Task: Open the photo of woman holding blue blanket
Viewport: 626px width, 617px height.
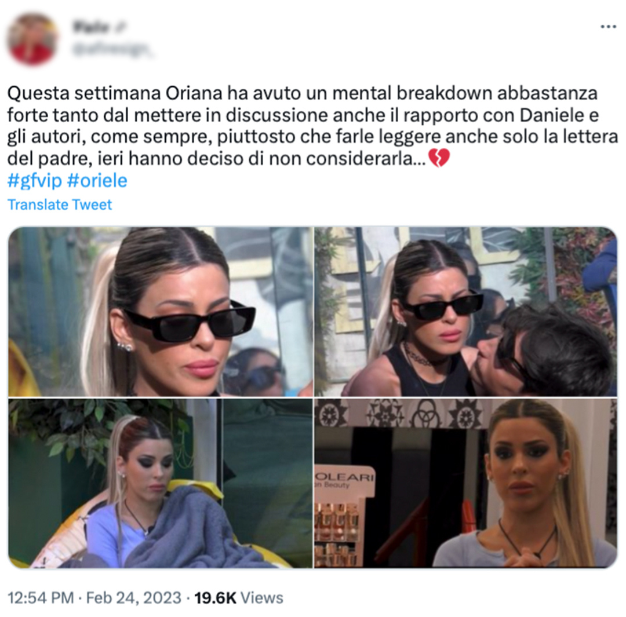Action: pos(161,483)
